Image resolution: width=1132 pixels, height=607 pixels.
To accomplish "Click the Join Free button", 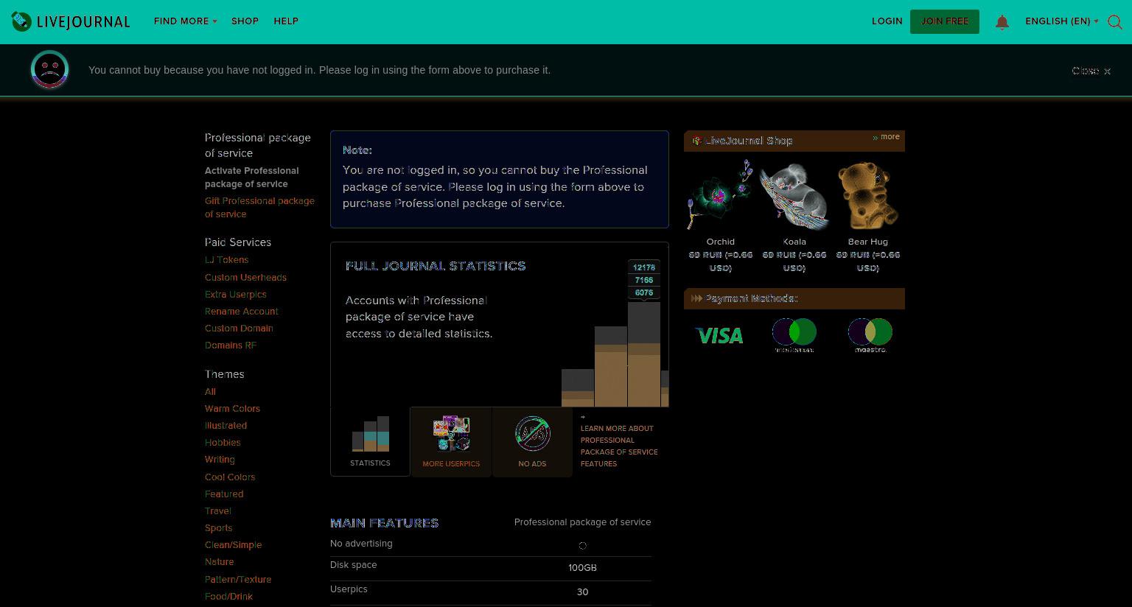I will (x=944, y=21).
